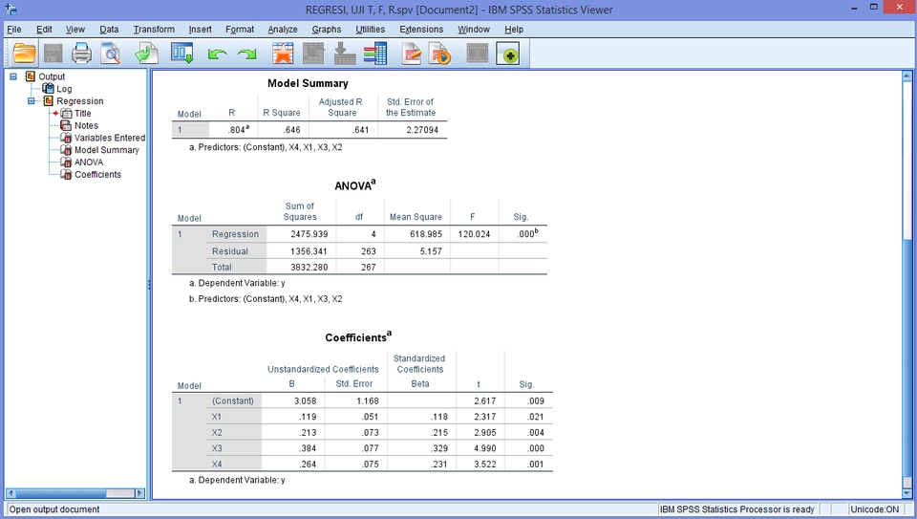Screen dimensions: 917x519
Task: Open the Window menu
Action: click(x=474, y=30)
